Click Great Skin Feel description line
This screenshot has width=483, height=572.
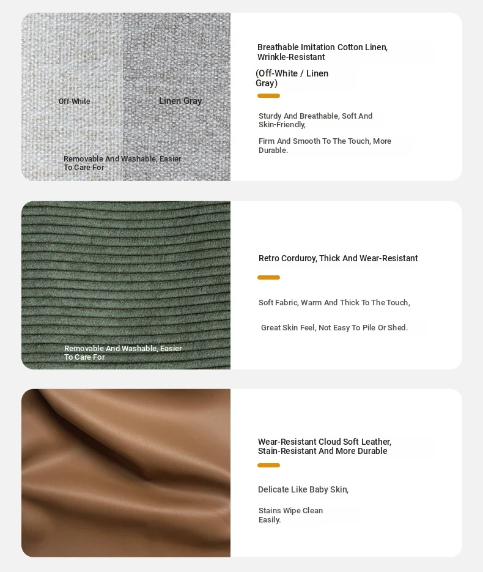pos(334,327)
